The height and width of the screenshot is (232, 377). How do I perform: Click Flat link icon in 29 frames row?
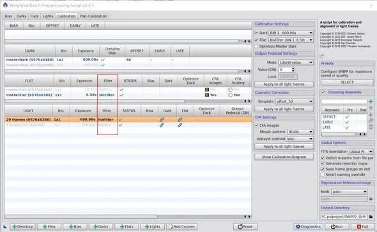(x=180, y=119)
